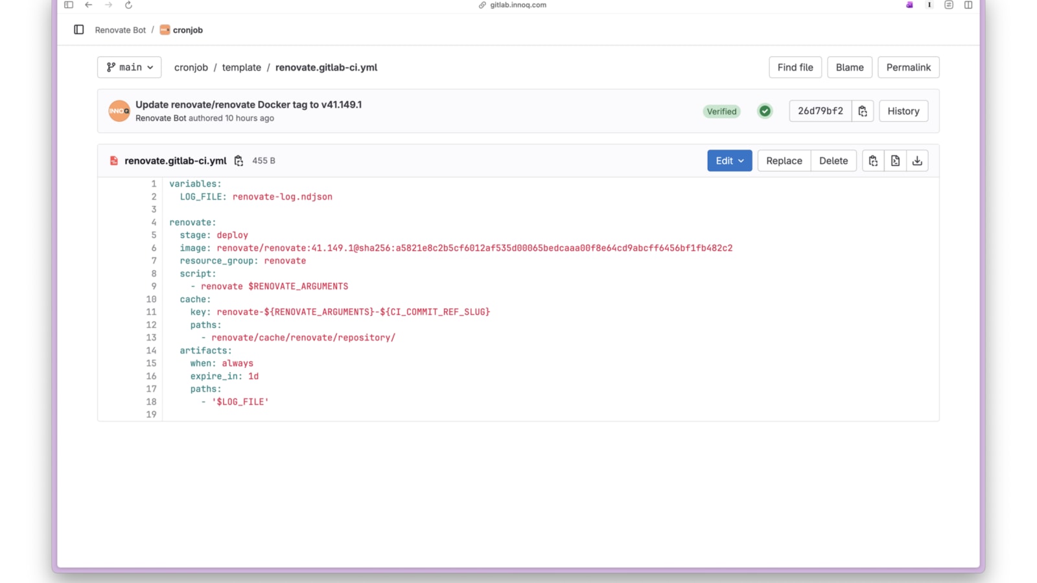The image size is (1037, 583).
Task: Open the Verified signature badge
Action: pos(721,111)
